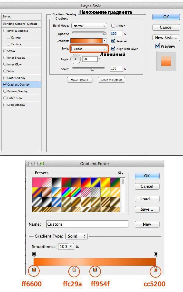This screenshot has width=183, height=292.
Task: Select the ffc29a color stop
Action: point(74,269)
